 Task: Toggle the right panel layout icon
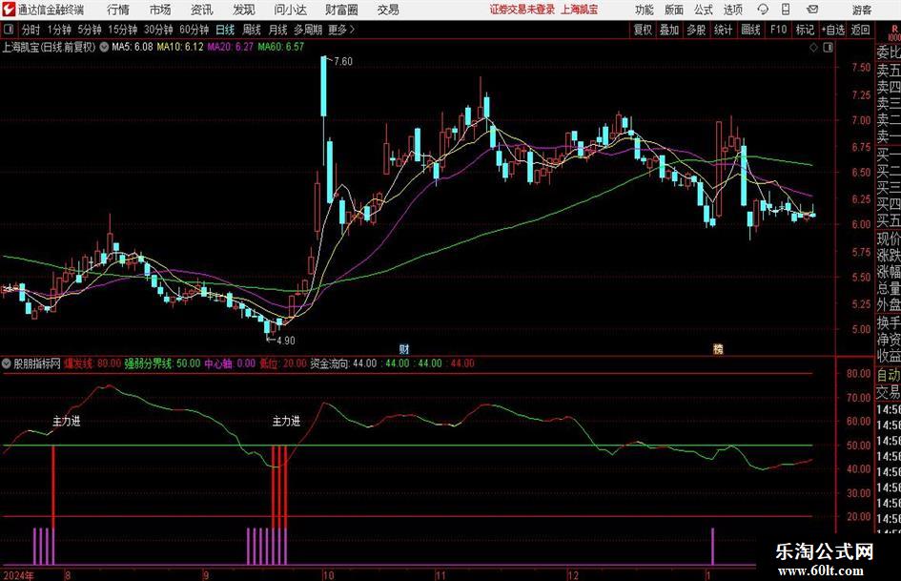[828, 48]
